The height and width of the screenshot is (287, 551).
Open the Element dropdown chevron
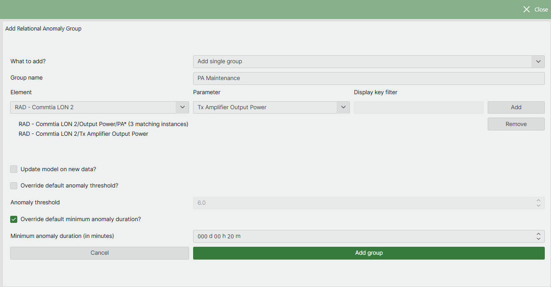pos(182,107)
